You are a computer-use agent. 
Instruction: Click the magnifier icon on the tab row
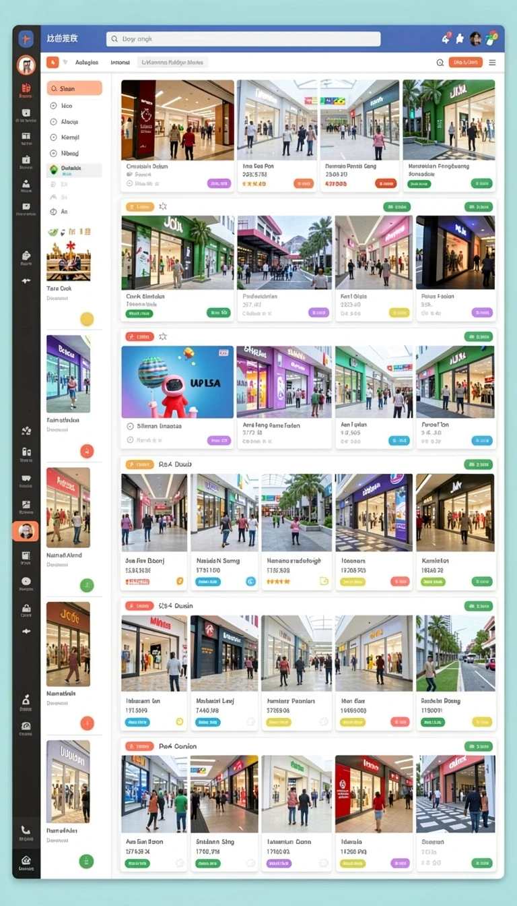440,62
